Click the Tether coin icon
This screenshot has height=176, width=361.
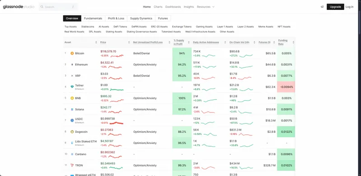pos(72,87)
